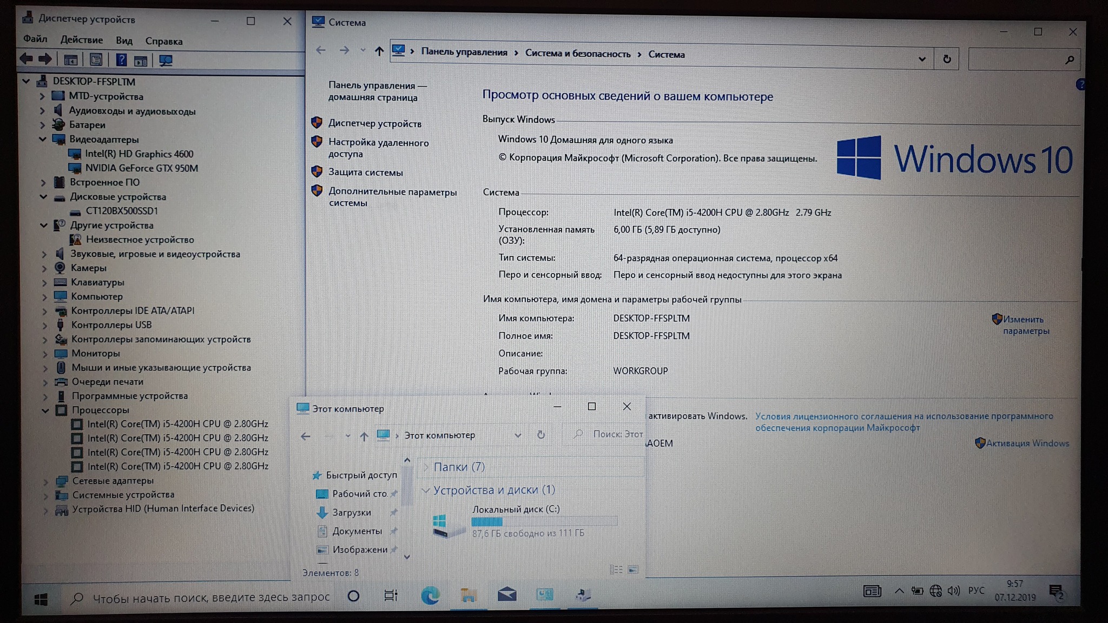The image size is (1108, 623).
Task: Open Task View on the taskbar
Action: tap(391, 596)
